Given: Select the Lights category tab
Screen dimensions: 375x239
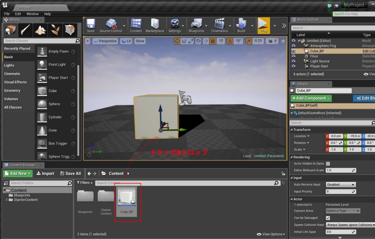Looking at the screenshot, I should tap(9, 65).
